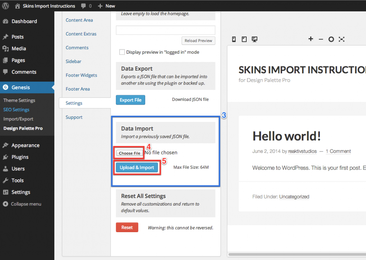Click the Pages icon in sidebar
The image size is (366, 260).
pyautogui.click(x=6, y=60)
